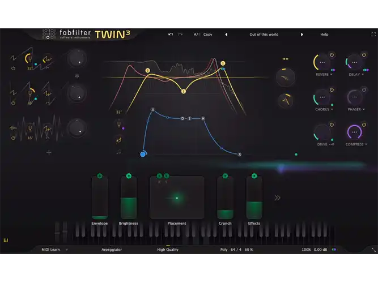Image resolution: width=378 pixels, height=283 pixels.
Task: Select filter node 3 in filter display
Action: [184, 92]
